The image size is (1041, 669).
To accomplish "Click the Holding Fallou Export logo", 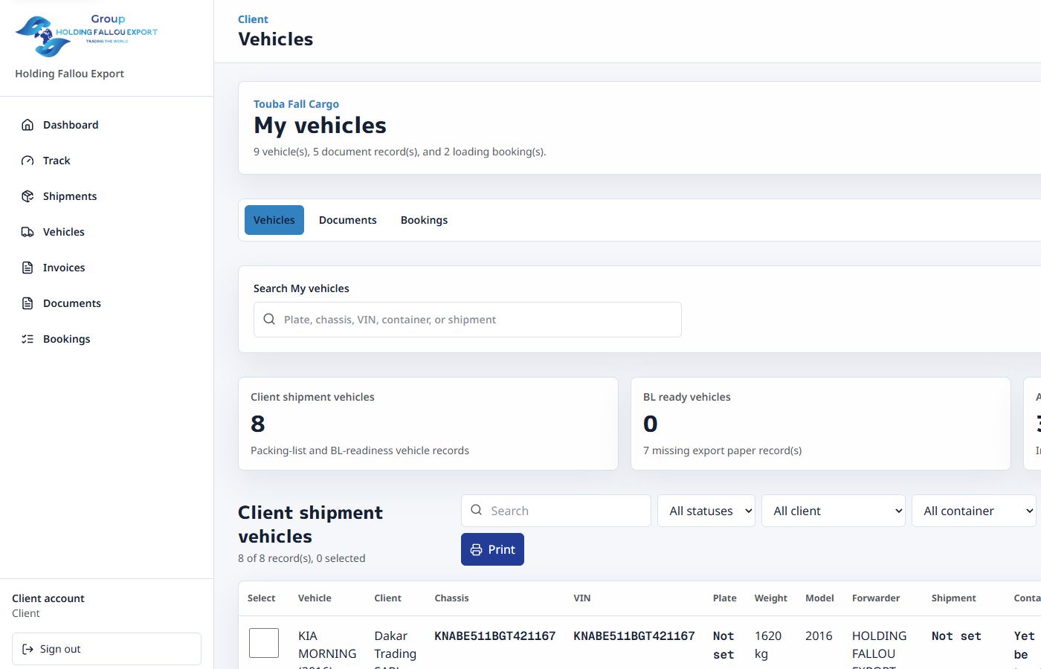I will pyautogui.click(x=86, y=36).
